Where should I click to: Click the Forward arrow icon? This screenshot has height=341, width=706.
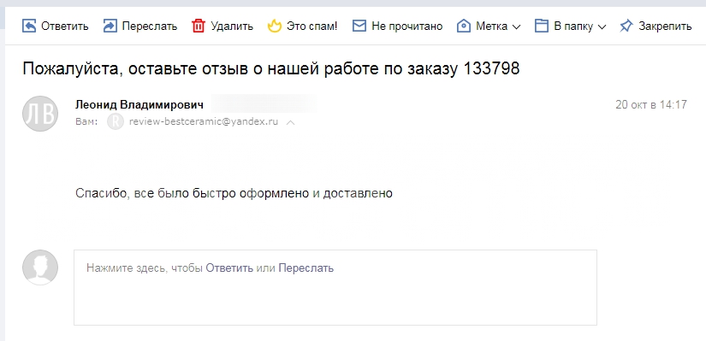click(110, 26)
